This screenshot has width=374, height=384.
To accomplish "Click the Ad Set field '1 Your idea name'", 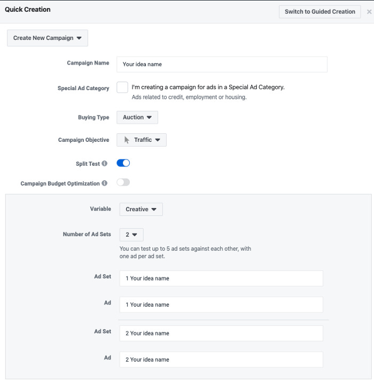I will (x=221, y=278).
